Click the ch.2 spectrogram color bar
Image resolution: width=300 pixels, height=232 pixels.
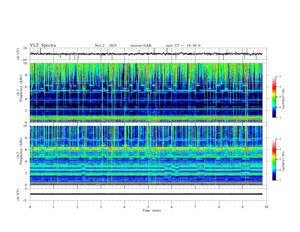pyautogui.click(x=274, y=160)
